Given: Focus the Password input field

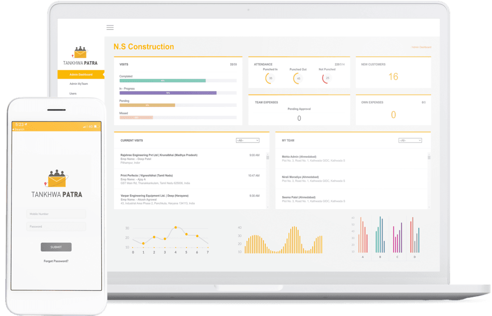Looking at the screenshot, I should (x=56, y=226).
